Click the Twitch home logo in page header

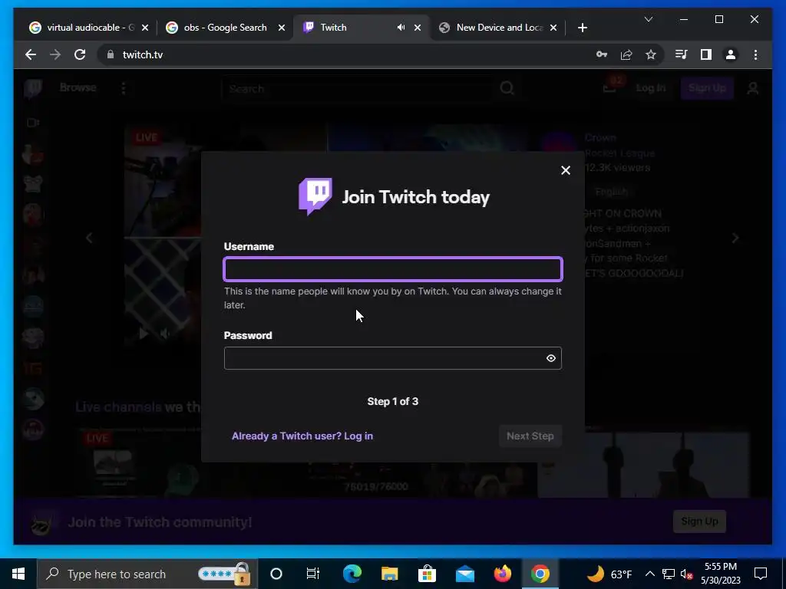click(33, 89)
